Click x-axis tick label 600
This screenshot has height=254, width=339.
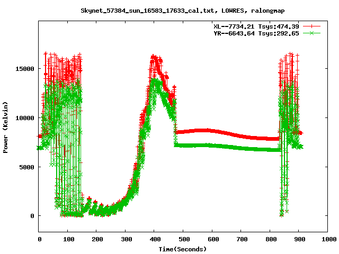pos(213,239)
